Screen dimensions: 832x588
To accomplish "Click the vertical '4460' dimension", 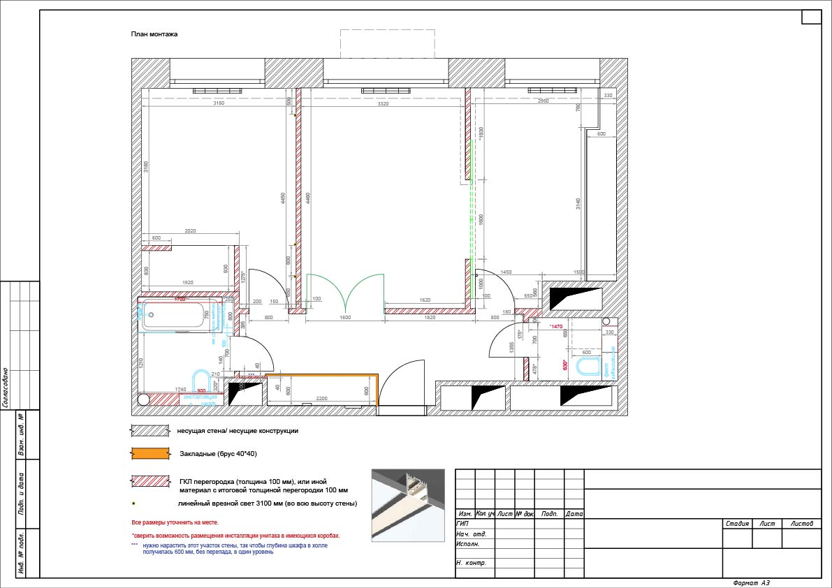I will click(308, 198).
